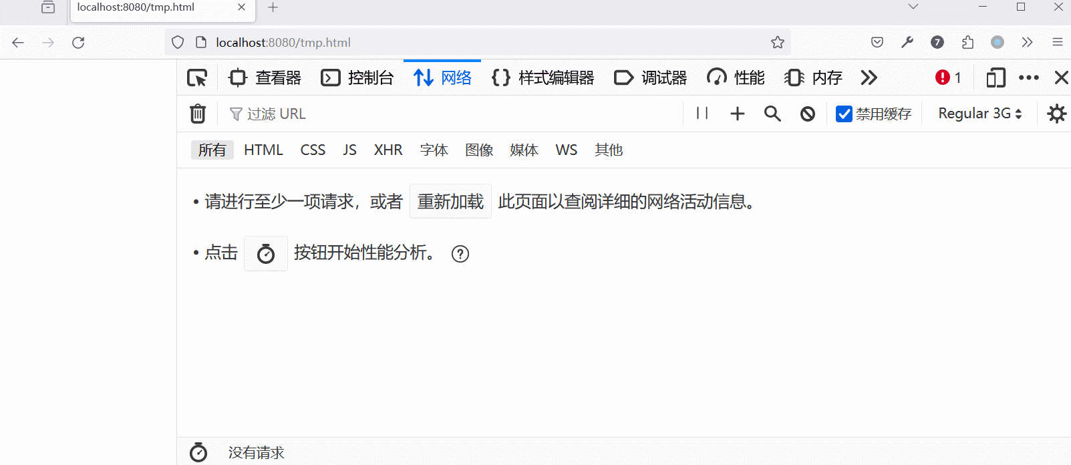
Task: Open Firefox View icon
Action: pos(48,7)
